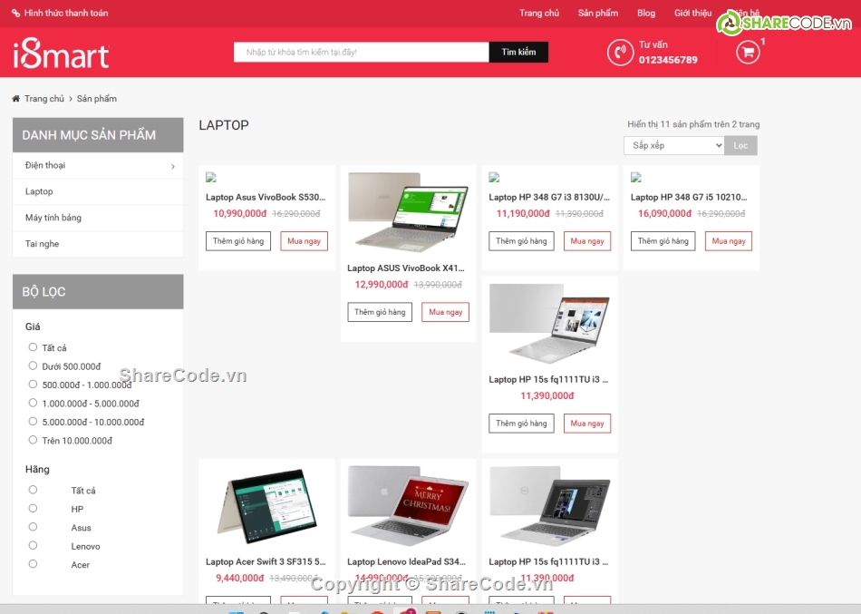Click broken image icon of HP 348 G7 i5
Screen dimensions: 861x614
click(636, 177)
